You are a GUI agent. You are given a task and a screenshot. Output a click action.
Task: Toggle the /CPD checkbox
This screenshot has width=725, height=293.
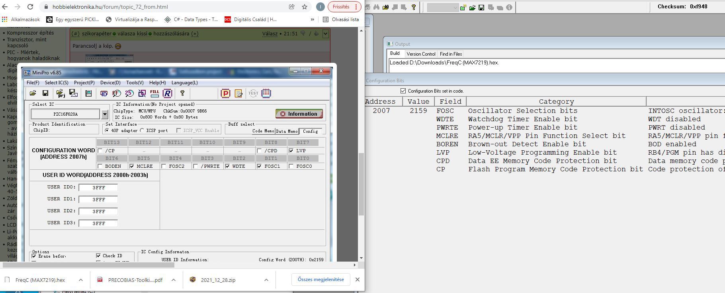[x=260, y=151]
